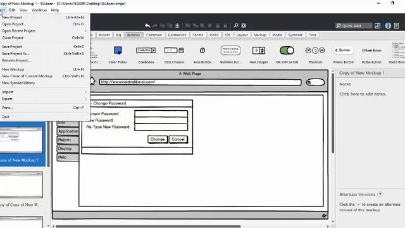405x228 pixels.
Task: Click the home icon in mockup browser
Action: point(92,80)
